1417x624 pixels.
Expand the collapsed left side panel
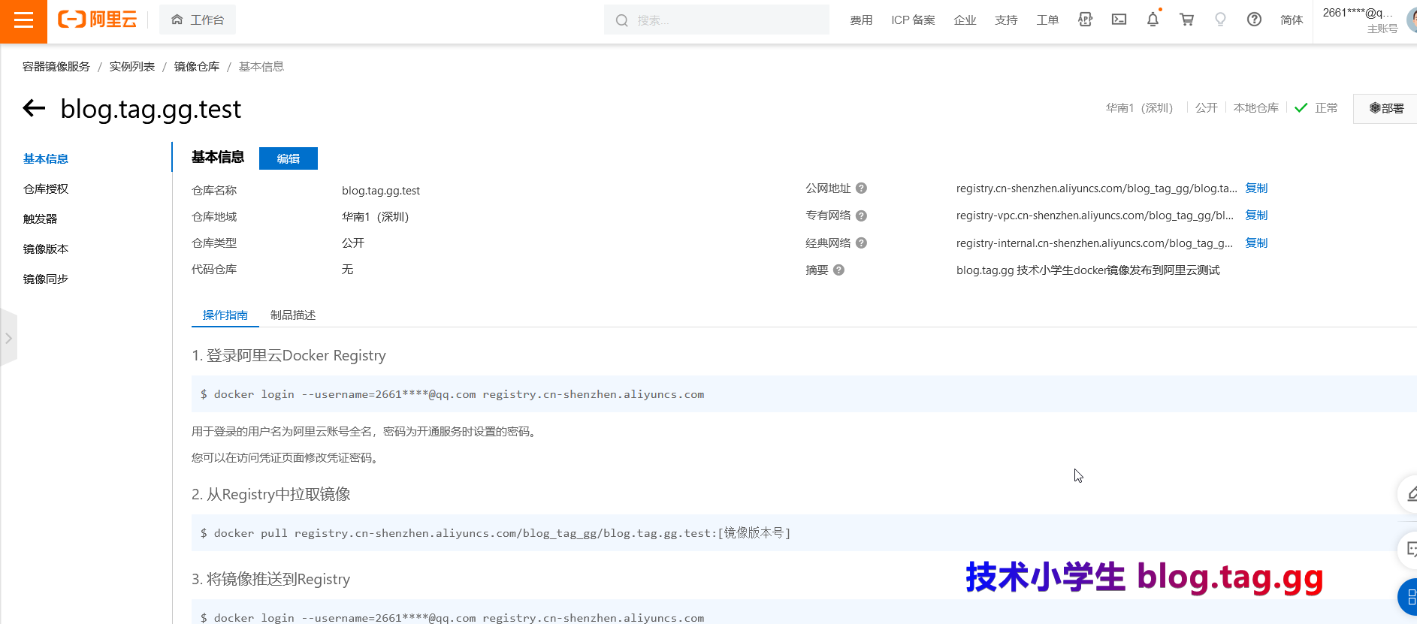pyautogui.click(x=8, y=339)
